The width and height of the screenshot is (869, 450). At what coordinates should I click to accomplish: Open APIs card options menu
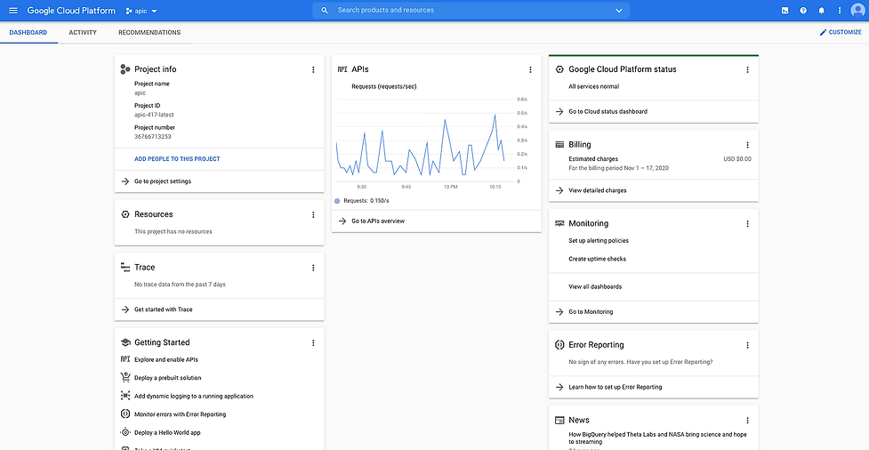(530, 70)
